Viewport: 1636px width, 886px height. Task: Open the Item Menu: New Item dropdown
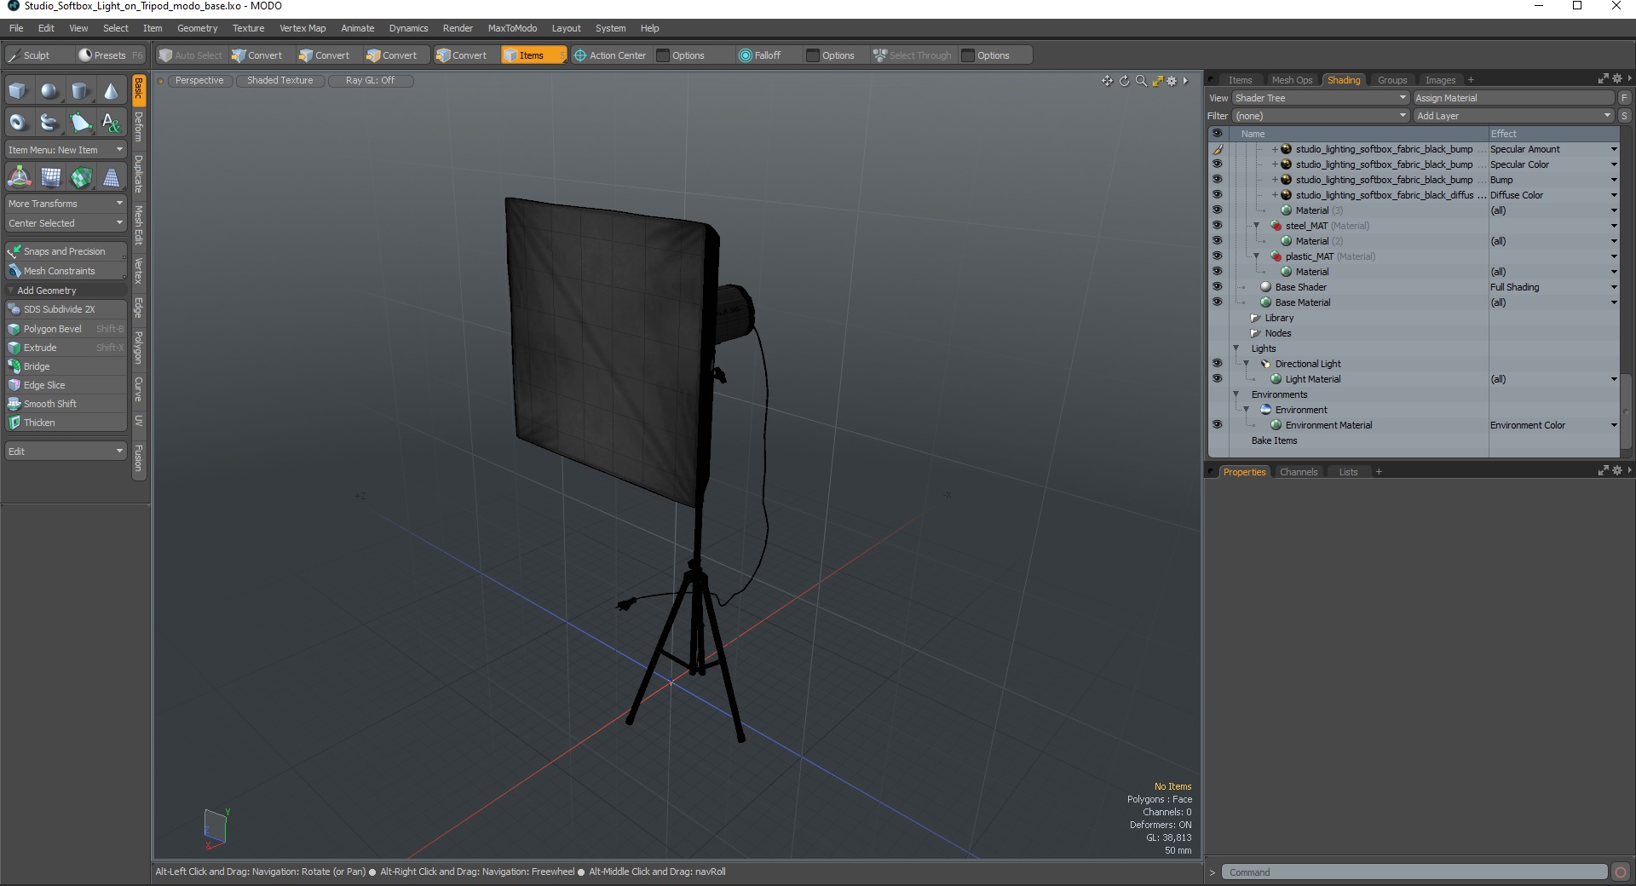coord(66,150)
